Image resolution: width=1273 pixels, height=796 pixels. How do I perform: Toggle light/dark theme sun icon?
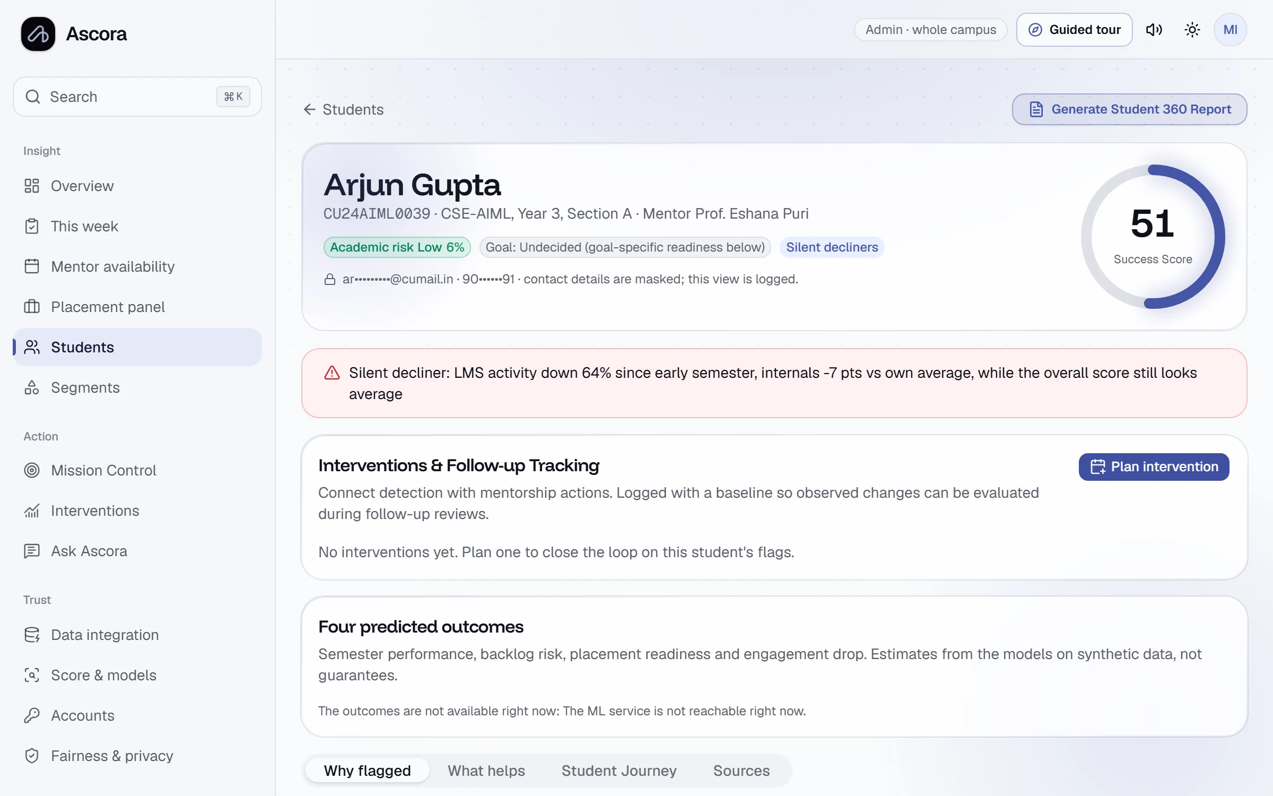point(1192,30)
